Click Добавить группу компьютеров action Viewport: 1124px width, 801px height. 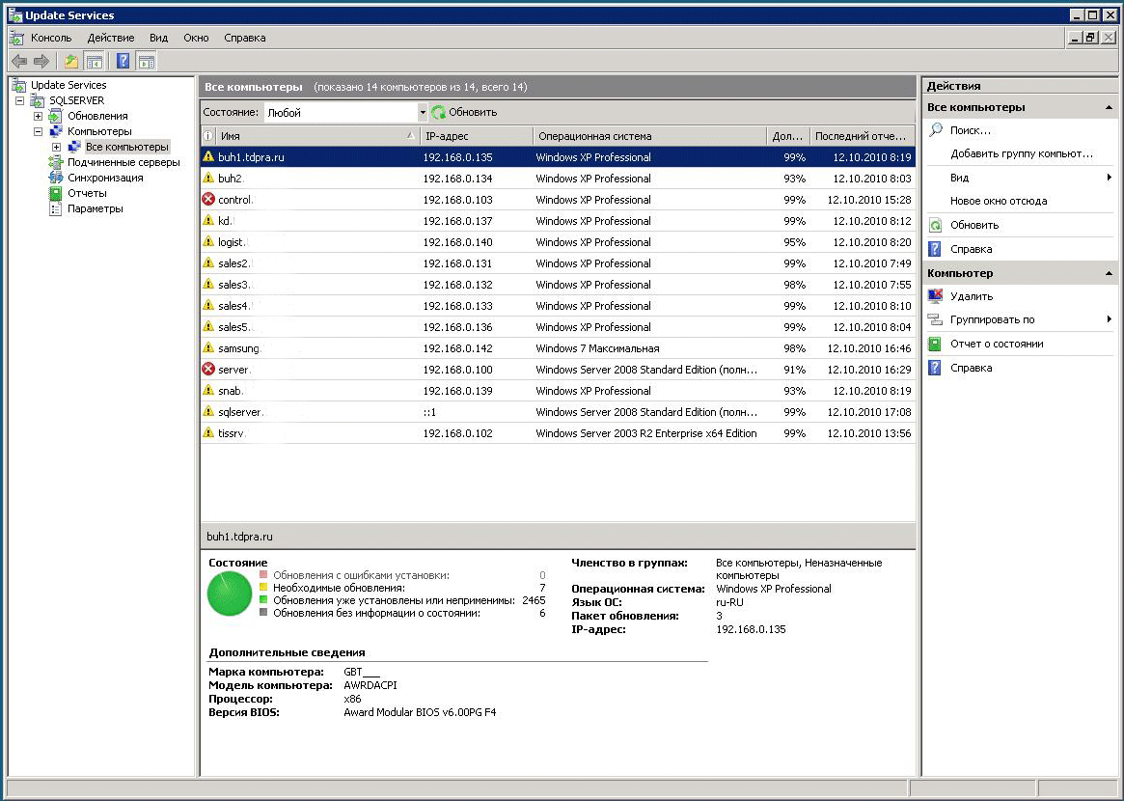(x=1021, y=153)
